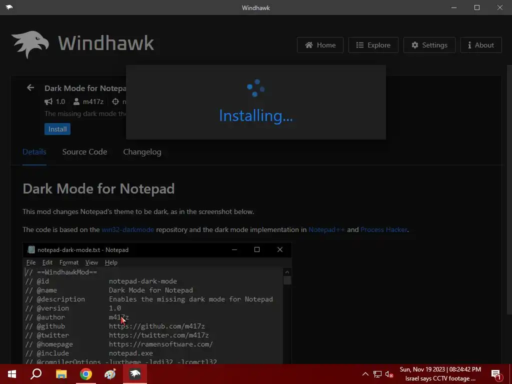Open the Windows Start menu
The image size is (512, 384).
pos(12,374)
